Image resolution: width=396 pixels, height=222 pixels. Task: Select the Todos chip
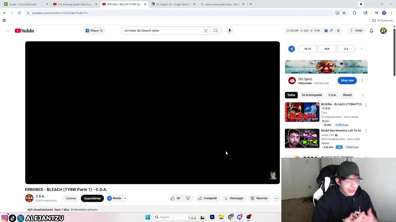click(x=291, y=95)
